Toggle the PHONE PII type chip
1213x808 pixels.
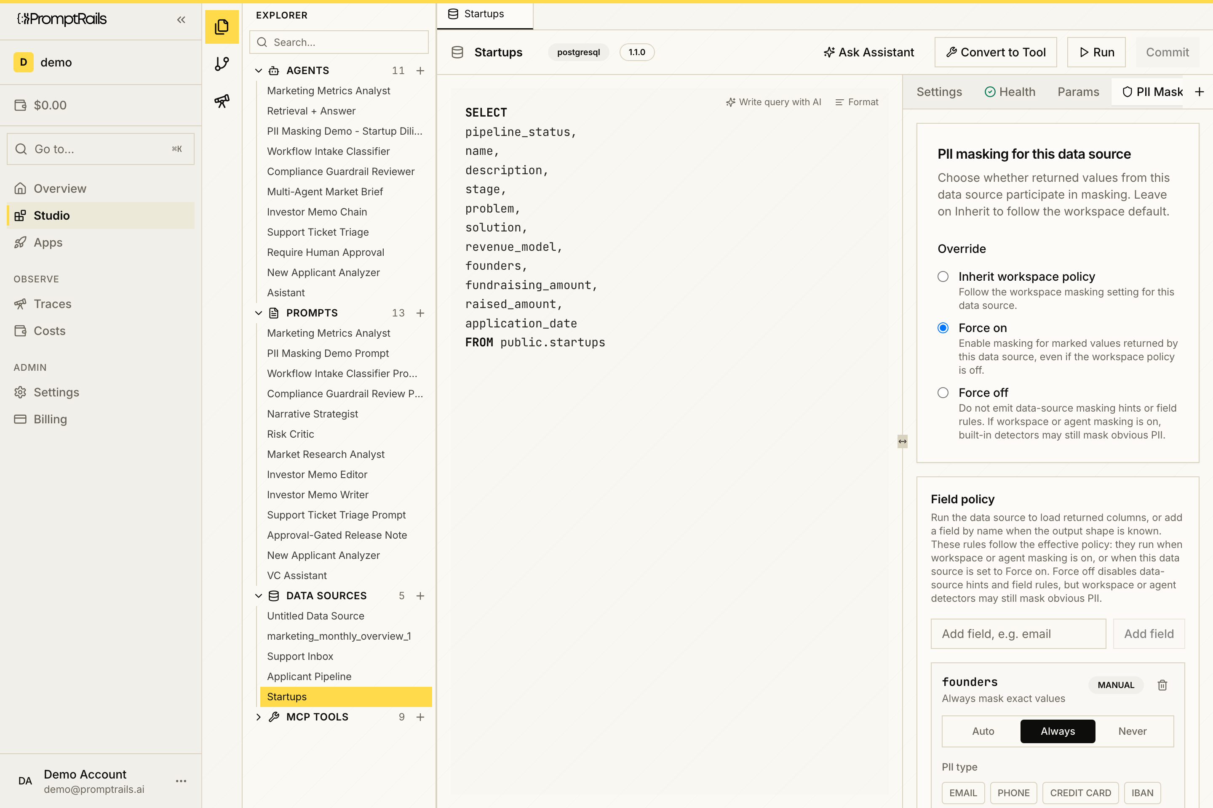[1013, 792]
